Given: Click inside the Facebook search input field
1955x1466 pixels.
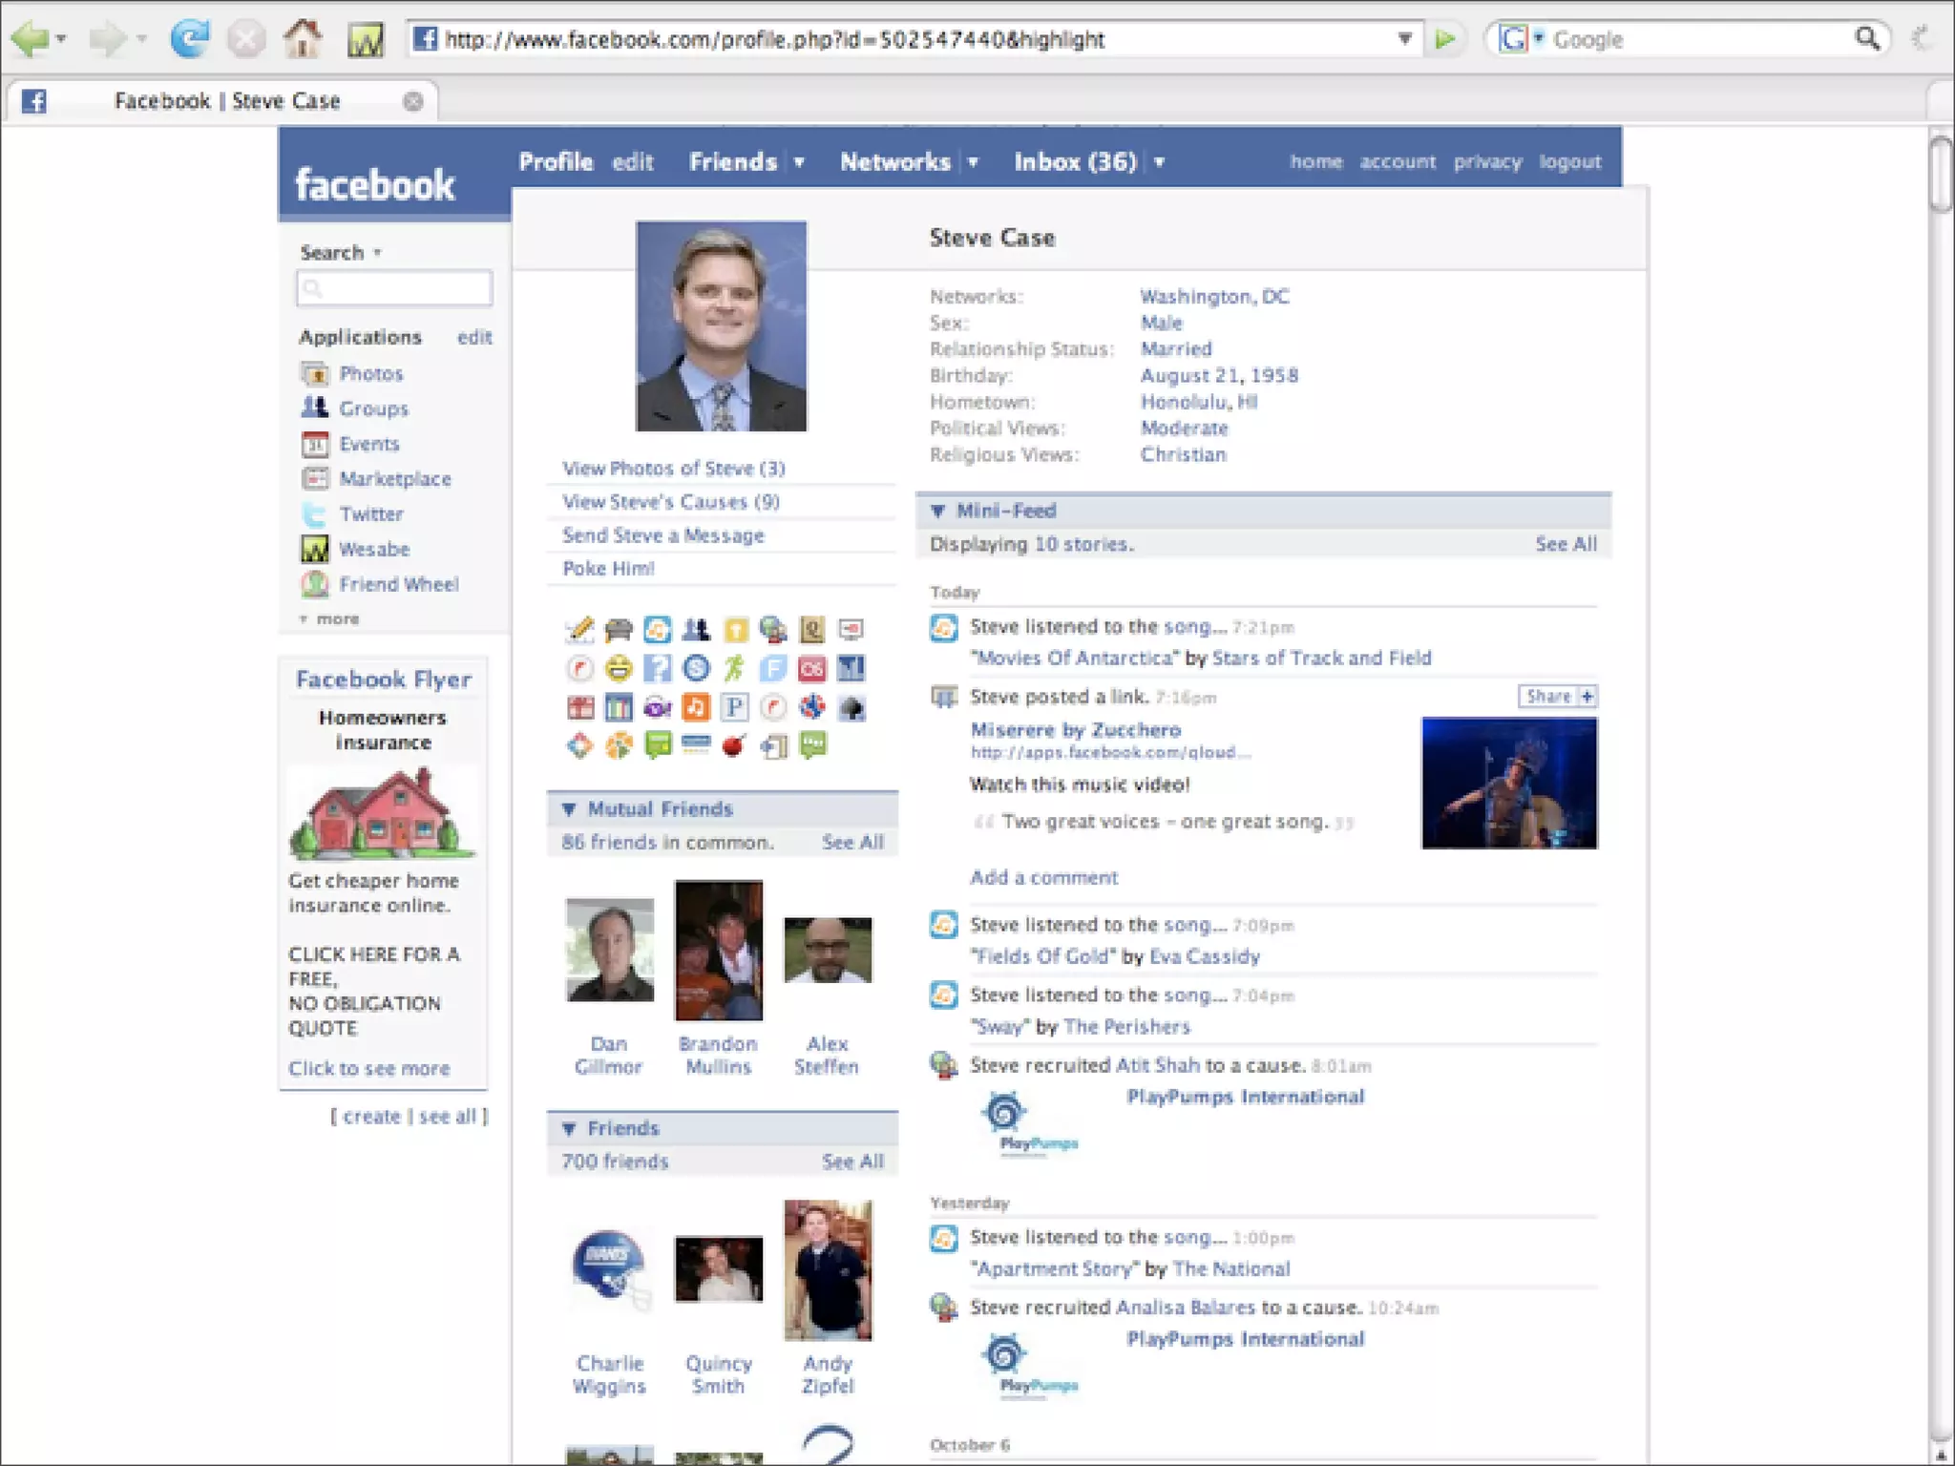Looking at the screenshot, I should pos(394,288).
